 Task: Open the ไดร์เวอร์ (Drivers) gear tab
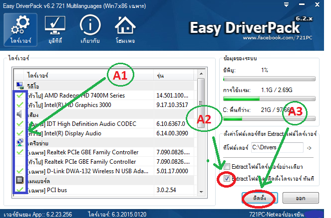click(x=20, y=30)
